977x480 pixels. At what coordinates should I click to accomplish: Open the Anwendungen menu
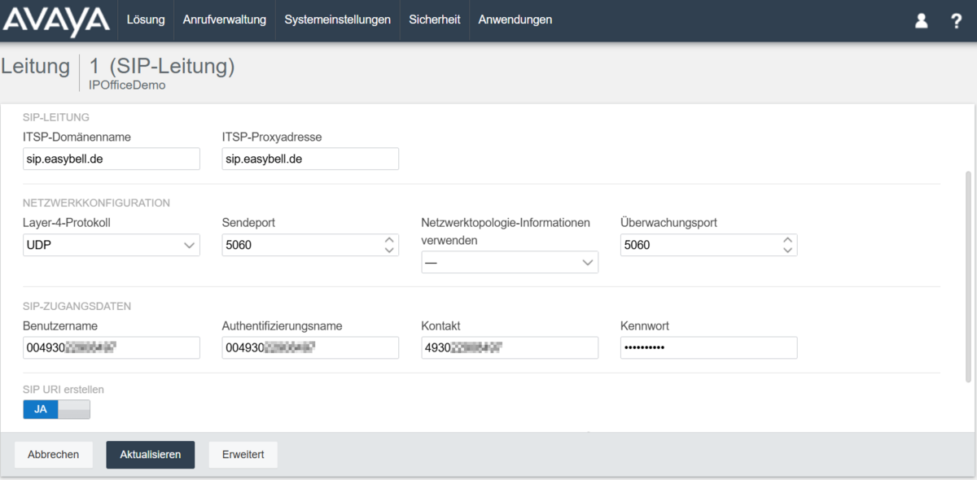(x=515, y=20)
